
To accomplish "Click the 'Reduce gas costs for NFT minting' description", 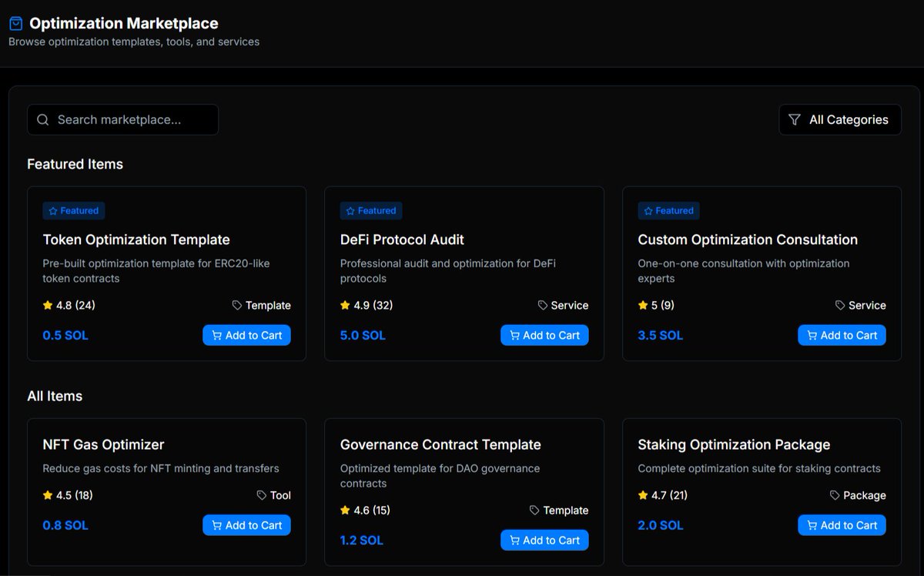I will coord(161,468).
